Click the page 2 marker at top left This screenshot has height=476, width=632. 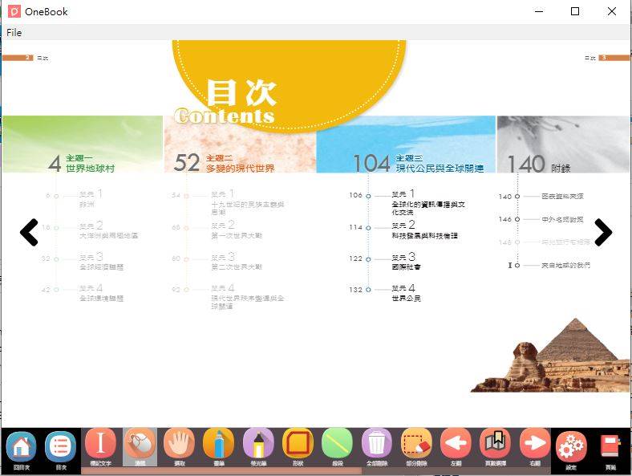pos(18,58)
